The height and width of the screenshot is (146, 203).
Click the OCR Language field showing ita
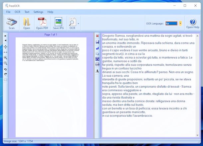pos(171,24)
